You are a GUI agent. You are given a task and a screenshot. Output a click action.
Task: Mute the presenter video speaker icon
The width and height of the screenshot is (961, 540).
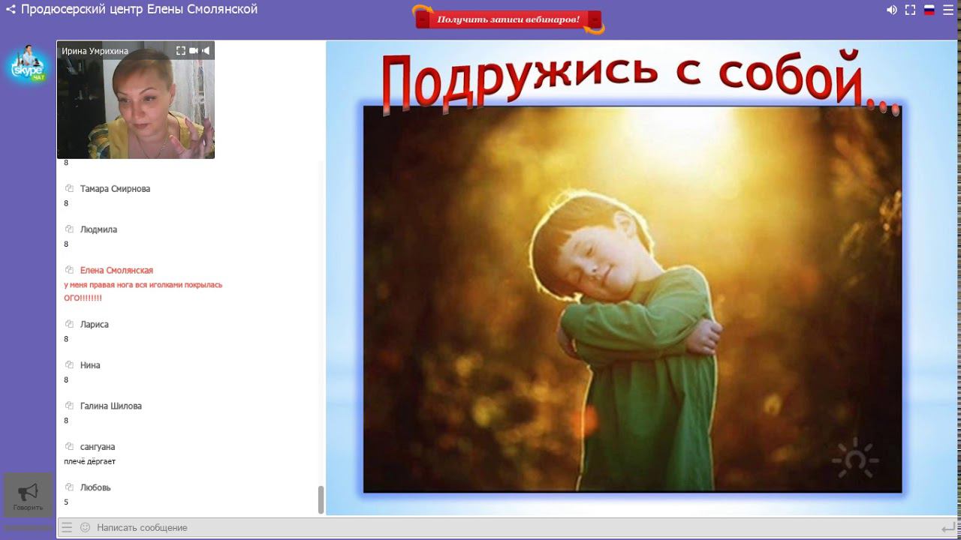tap(206, 51)
